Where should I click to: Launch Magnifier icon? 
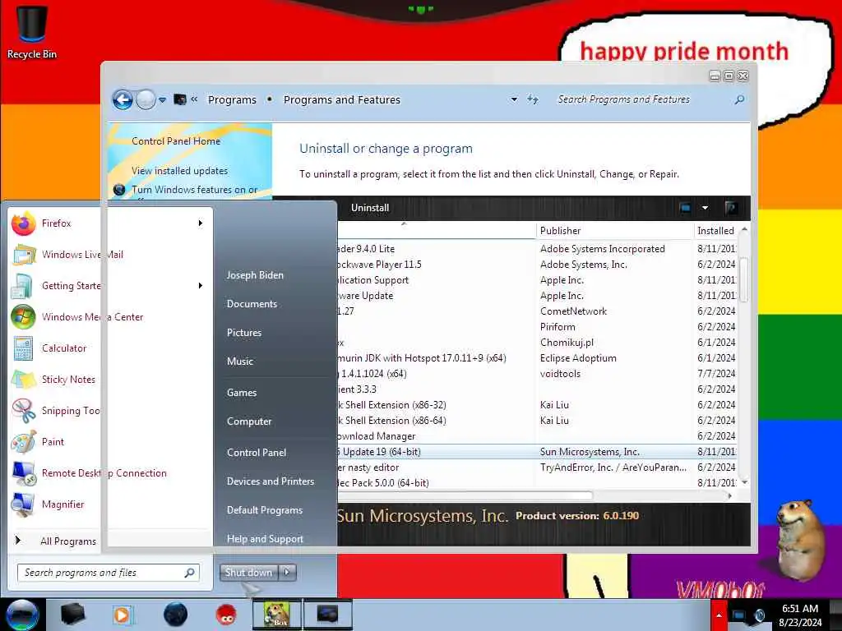pos(23,504)
